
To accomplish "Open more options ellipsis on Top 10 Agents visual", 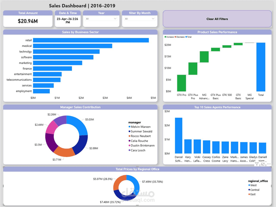I will pos(269,164).
